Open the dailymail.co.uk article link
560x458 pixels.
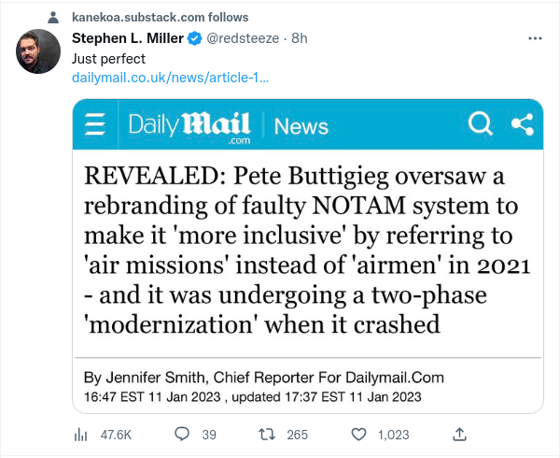pos(170,76)
